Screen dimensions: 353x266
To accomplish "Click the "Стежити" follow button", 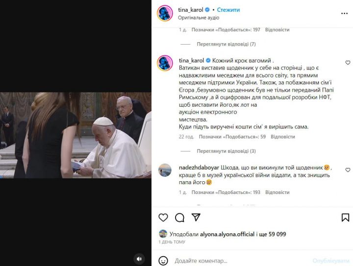I will tap(228, 10).
